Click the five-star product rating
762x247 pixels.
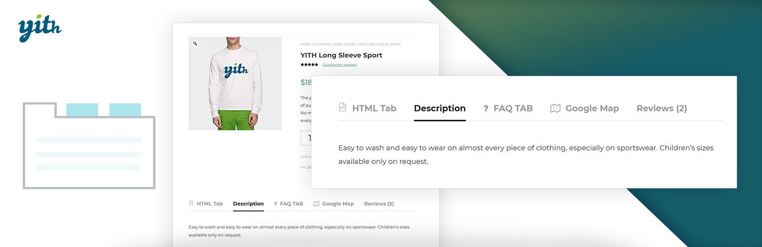click(309, 65)
